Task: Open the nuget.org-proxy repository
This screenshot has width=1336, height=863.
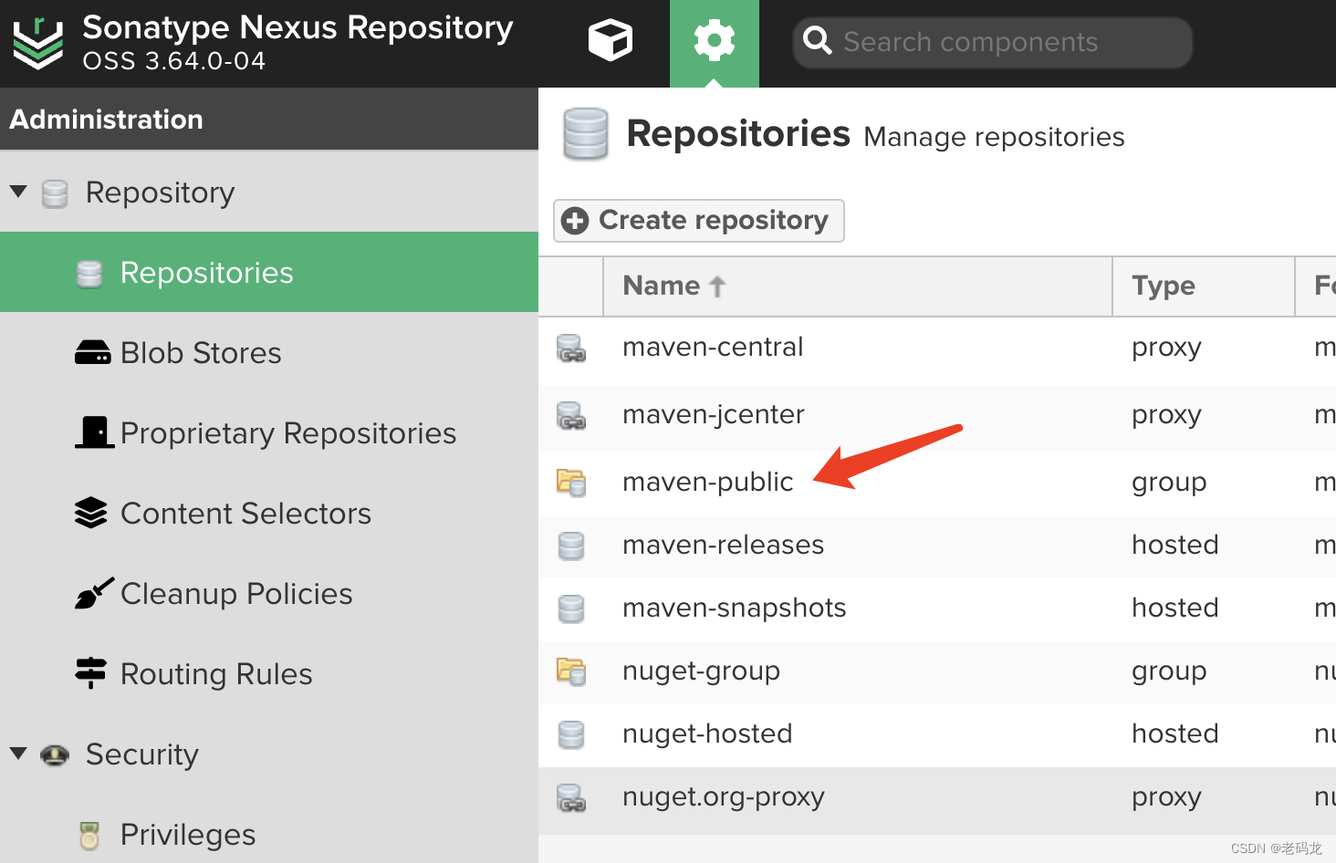Action: (937, 800)
